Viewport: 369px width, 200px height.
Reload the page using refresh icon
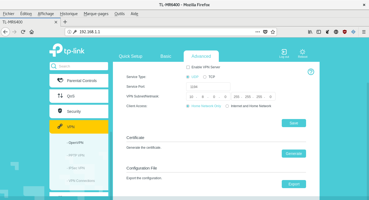click(23, 32)
